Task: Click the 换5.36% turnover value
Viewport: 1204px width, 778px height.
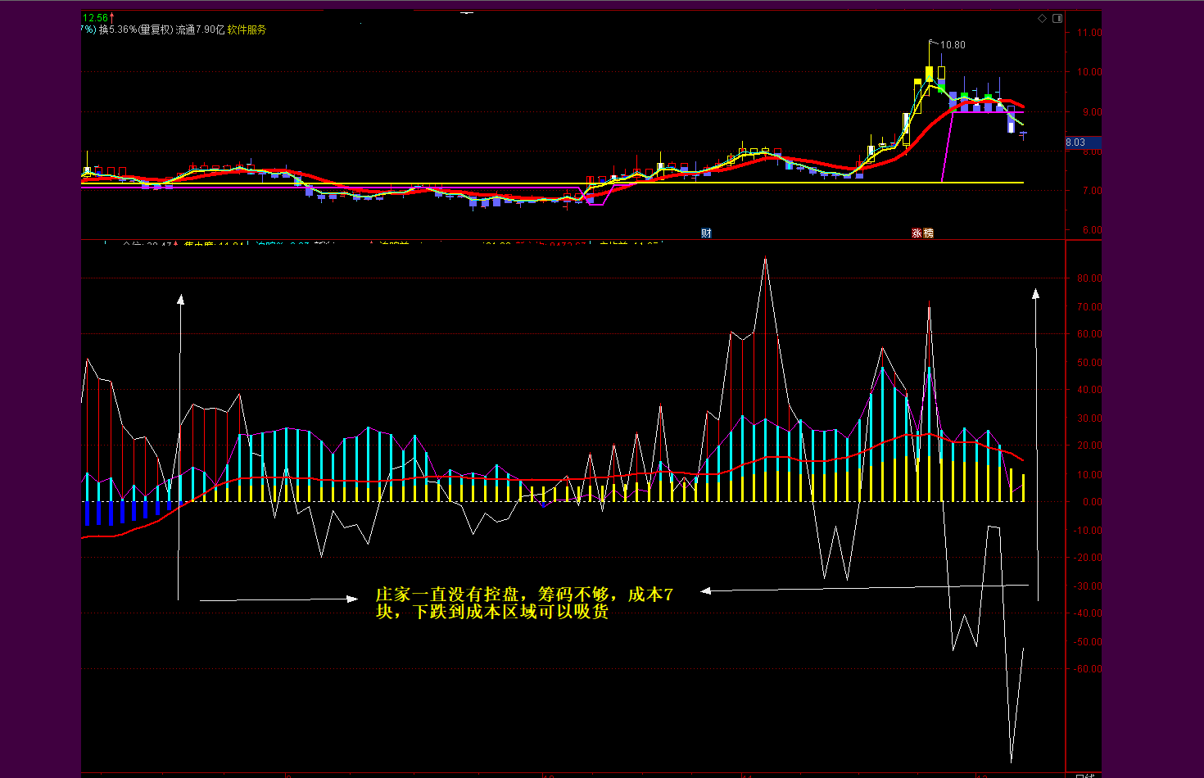Action: [x=118, y=29]
